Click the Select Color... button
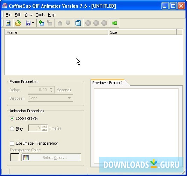The height and width of the screenshot is (176, 187). coord(51,158)
